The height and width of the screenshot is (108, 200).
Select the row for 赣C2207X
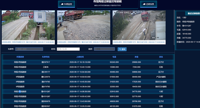pos(88,77)
